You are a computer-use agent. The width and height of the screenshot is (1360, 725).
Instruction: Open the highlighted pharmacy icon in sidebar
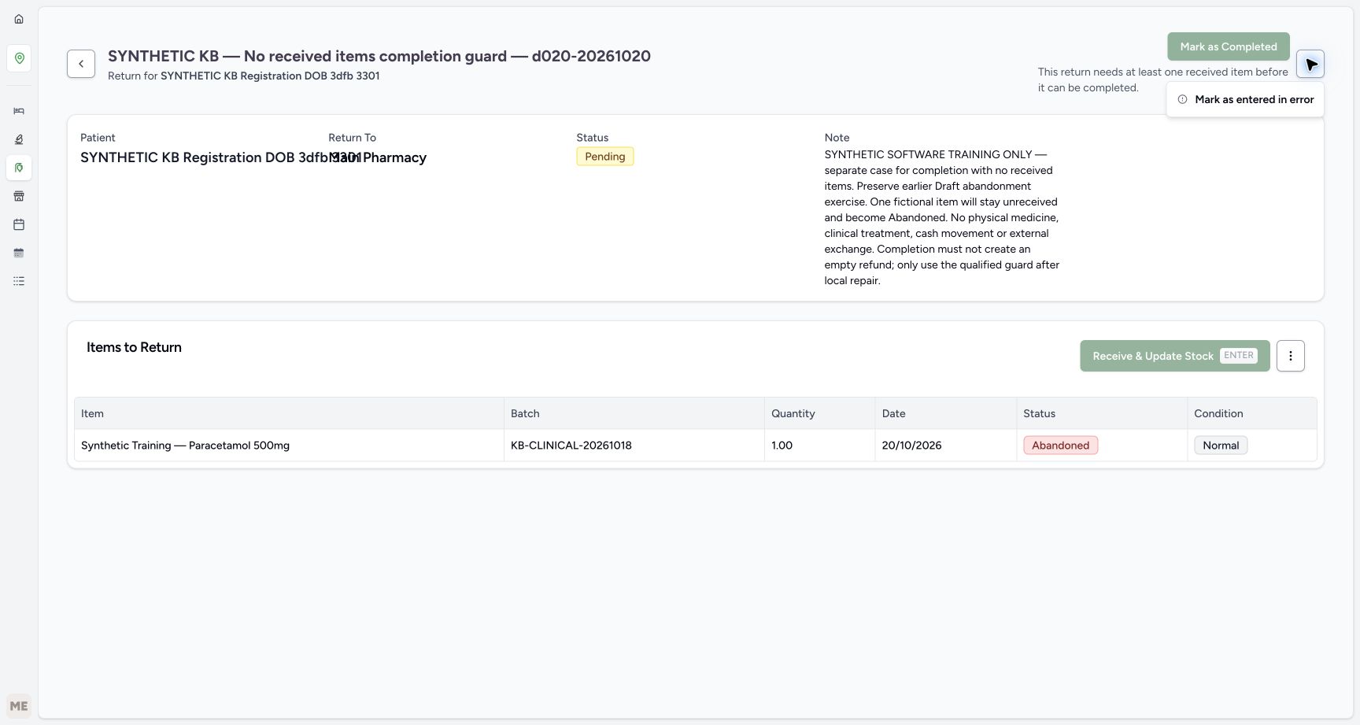coord(19,168)
